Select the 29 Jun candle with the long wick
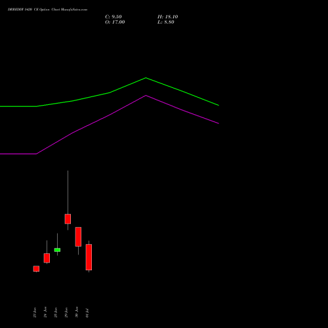The height and width of the screenshot is (328, 328). (68, 219)
